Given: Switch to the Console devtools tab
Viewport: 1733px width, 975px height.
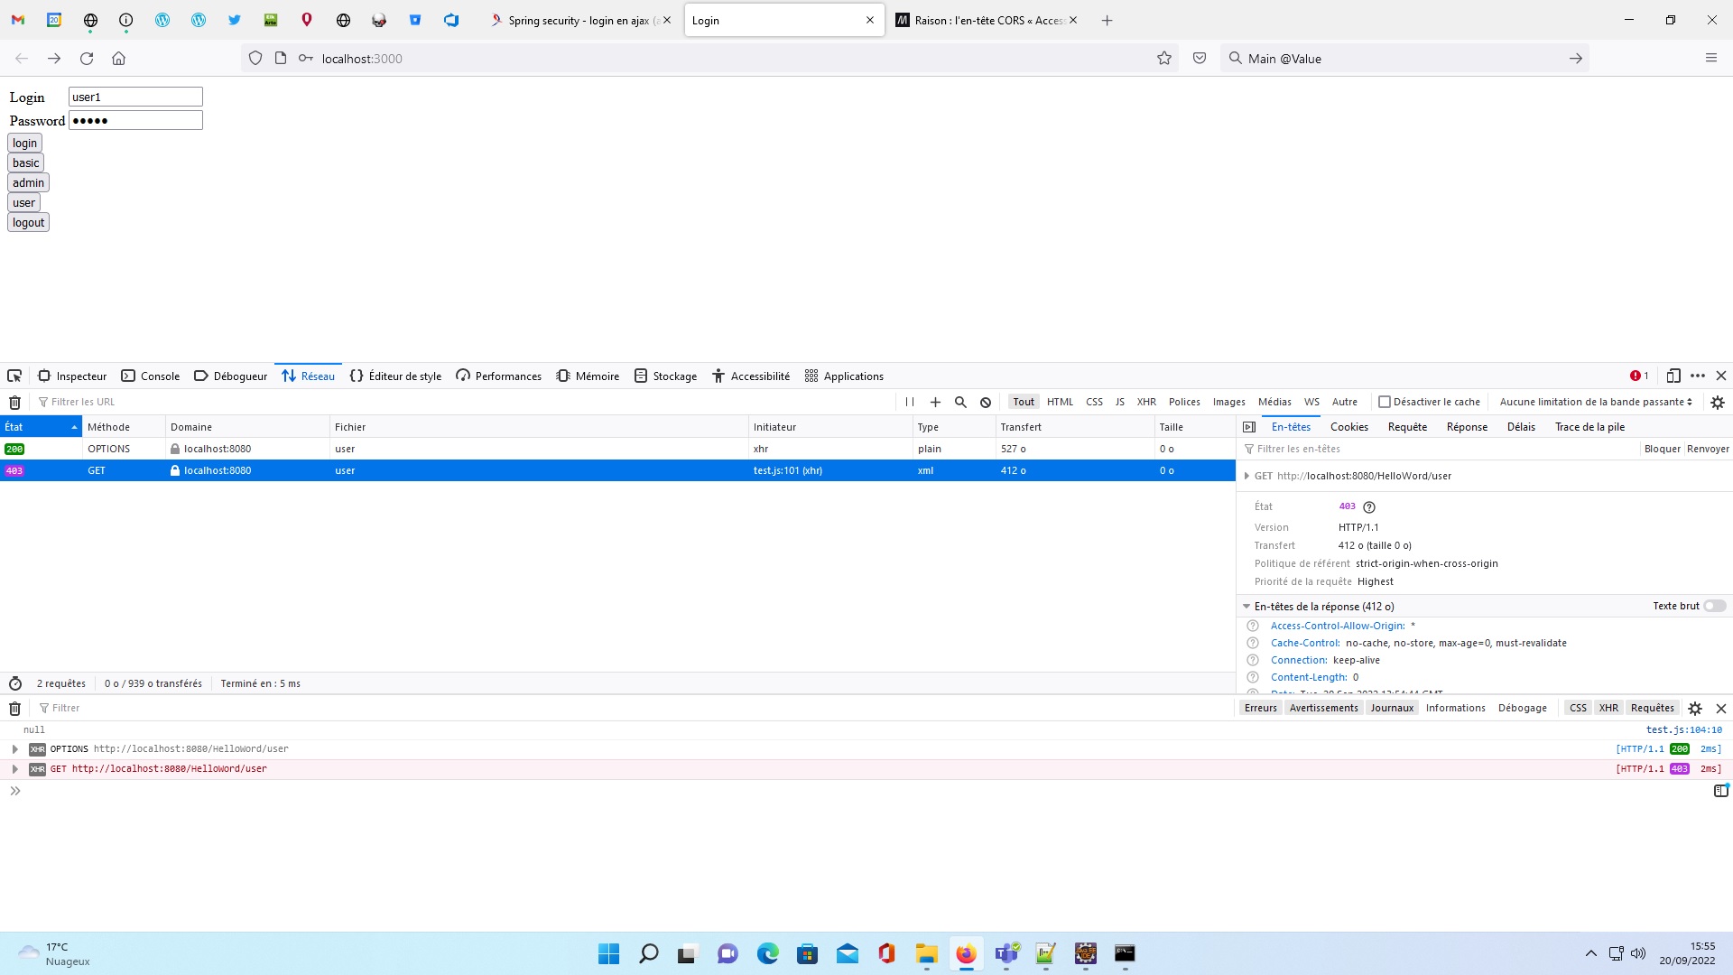Looking at the screenshot, I should (150, 376).
